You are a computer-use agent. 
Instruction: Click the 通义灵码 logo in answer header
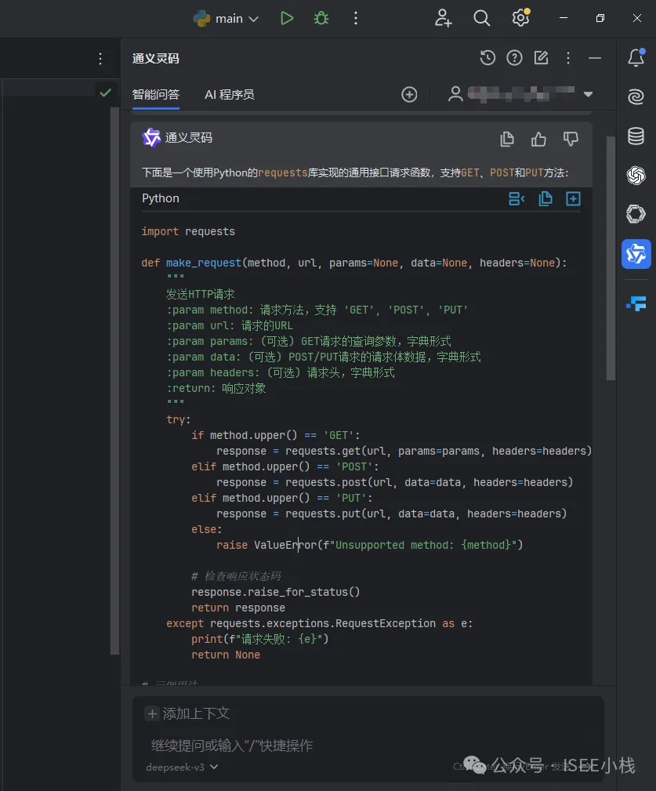(x=150, y=138)
